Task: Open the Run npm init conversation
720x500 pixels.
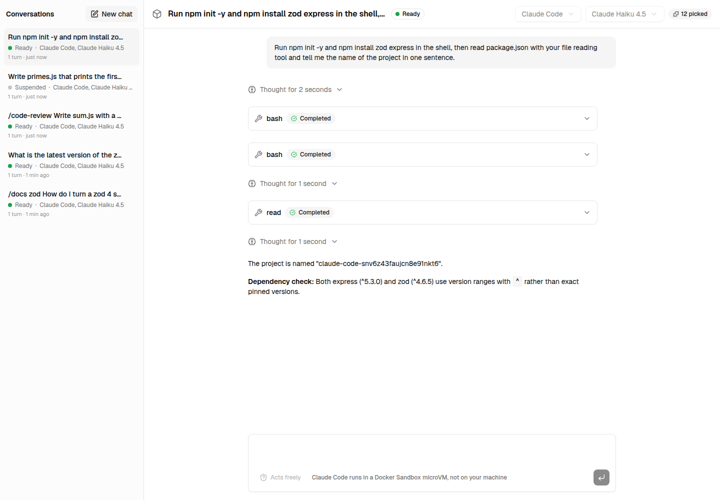Action: pos(71,47)
